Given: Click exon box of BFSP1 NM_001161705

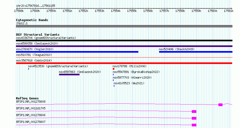Looking at the screenshot, I should (194, 112).
